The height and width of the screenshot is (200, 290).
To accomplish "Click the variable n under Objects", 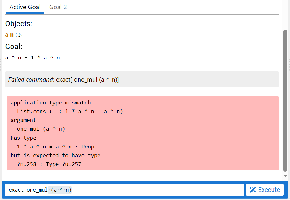I will tap(12, 35).
